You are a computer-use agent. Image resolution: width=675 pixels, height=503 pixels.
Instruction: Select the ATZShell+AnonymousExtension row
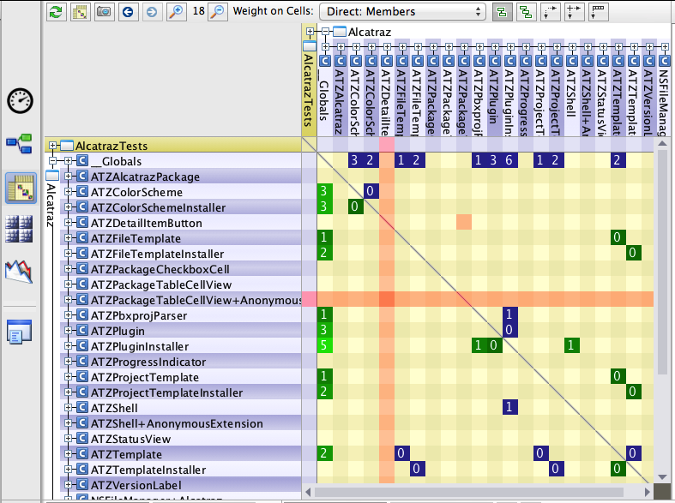pyautogui.click(x=180, y=423)
